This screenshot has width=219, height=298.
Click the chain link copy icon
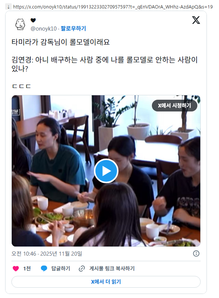click(82, 269)
